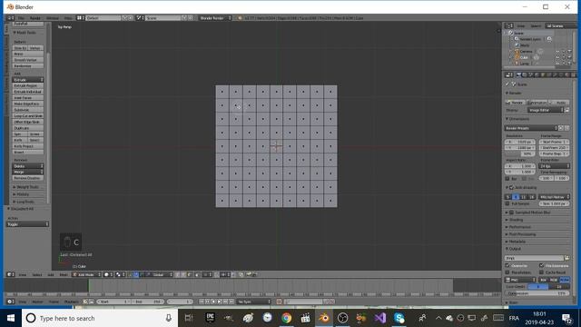Open the outliner editor type icon

(509, 26)
